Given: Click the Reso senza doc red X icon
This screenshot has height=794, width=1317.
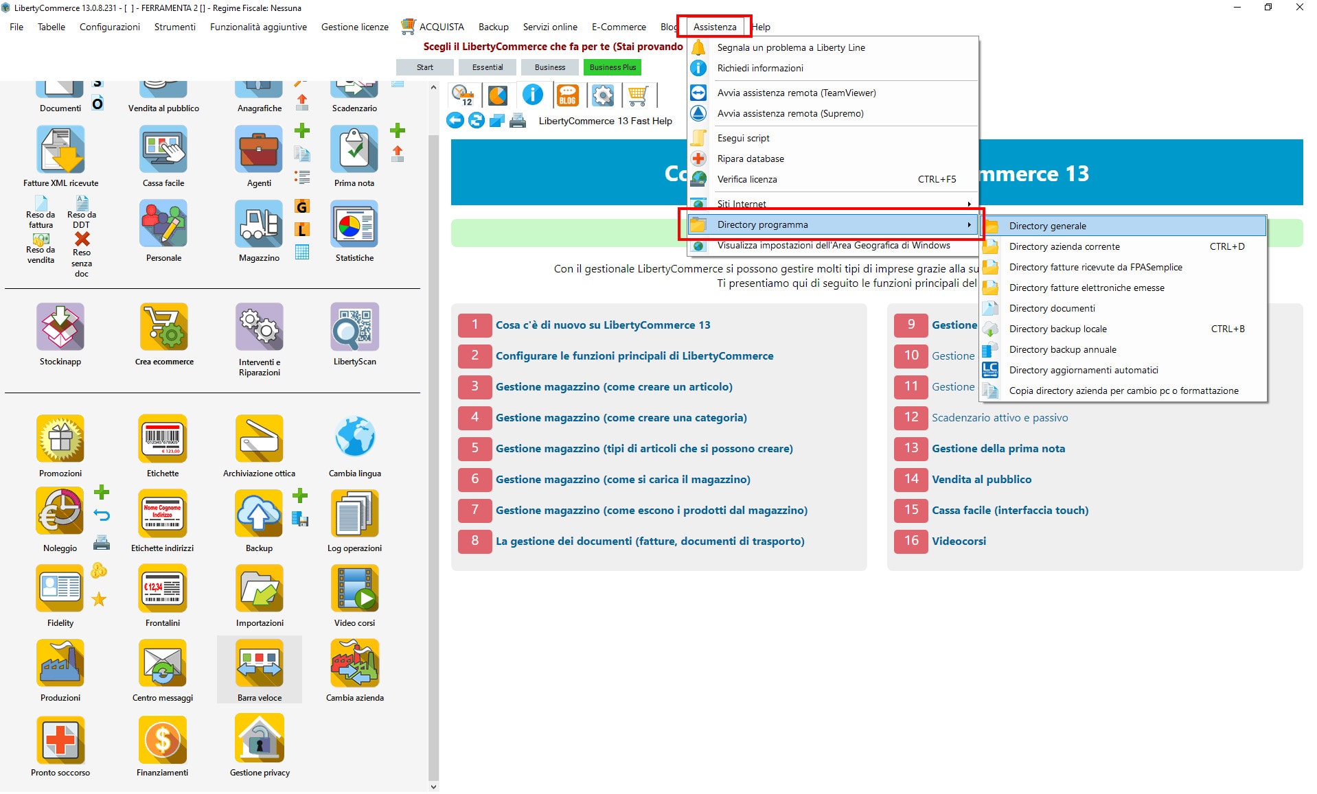Looking at the screenshot, I should coord(82,240).
